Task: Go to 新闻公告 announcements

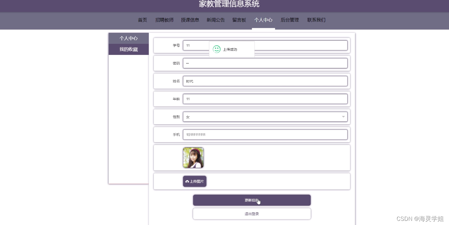Action: point(216,20)
